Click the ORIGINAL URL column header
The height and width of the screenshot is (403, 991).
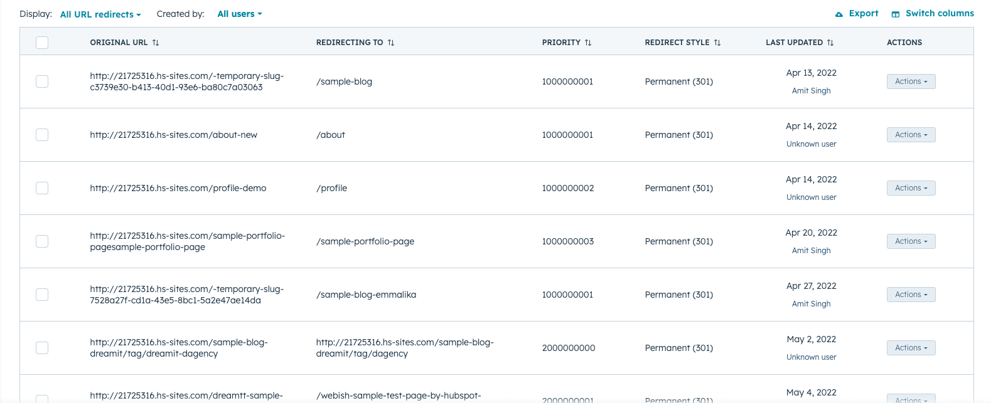[119, 43]
